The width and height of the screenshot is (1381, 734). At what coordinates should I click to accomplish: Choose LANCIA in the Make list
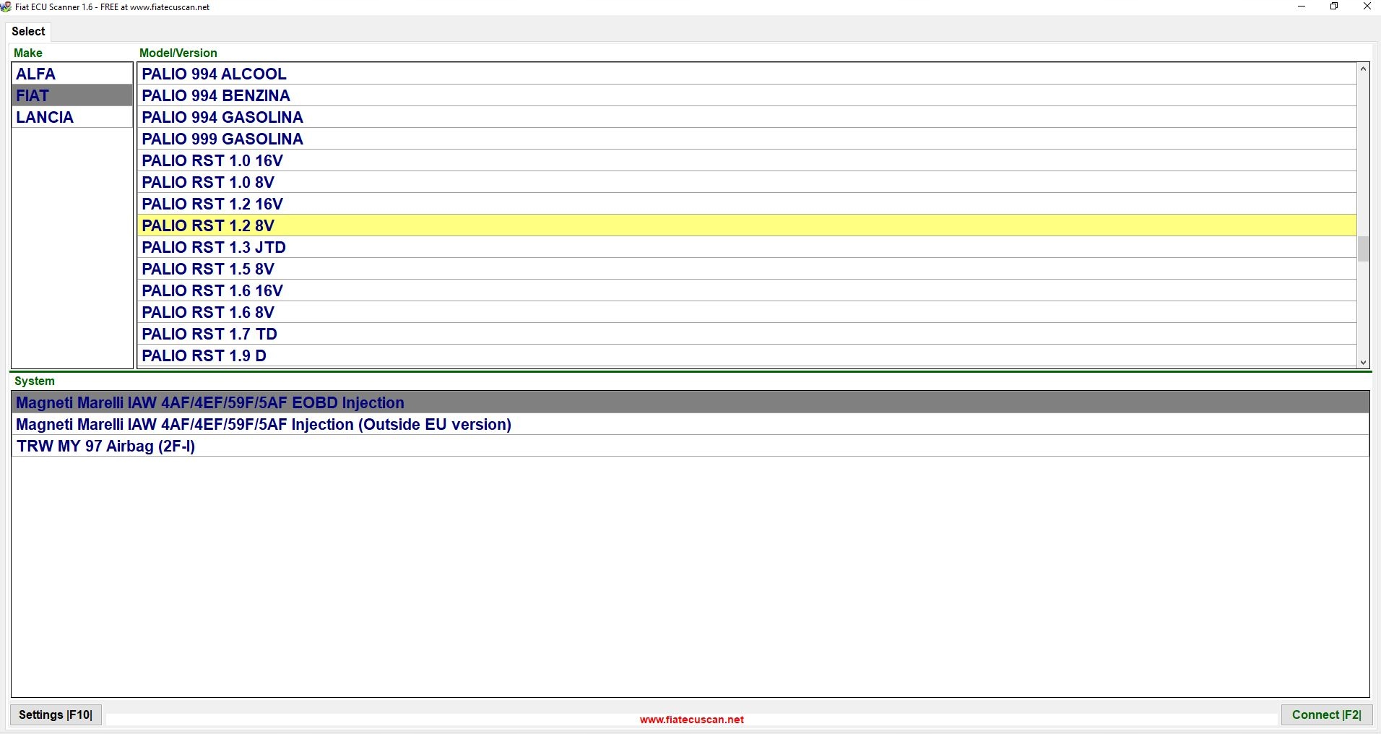coord(72,117)
